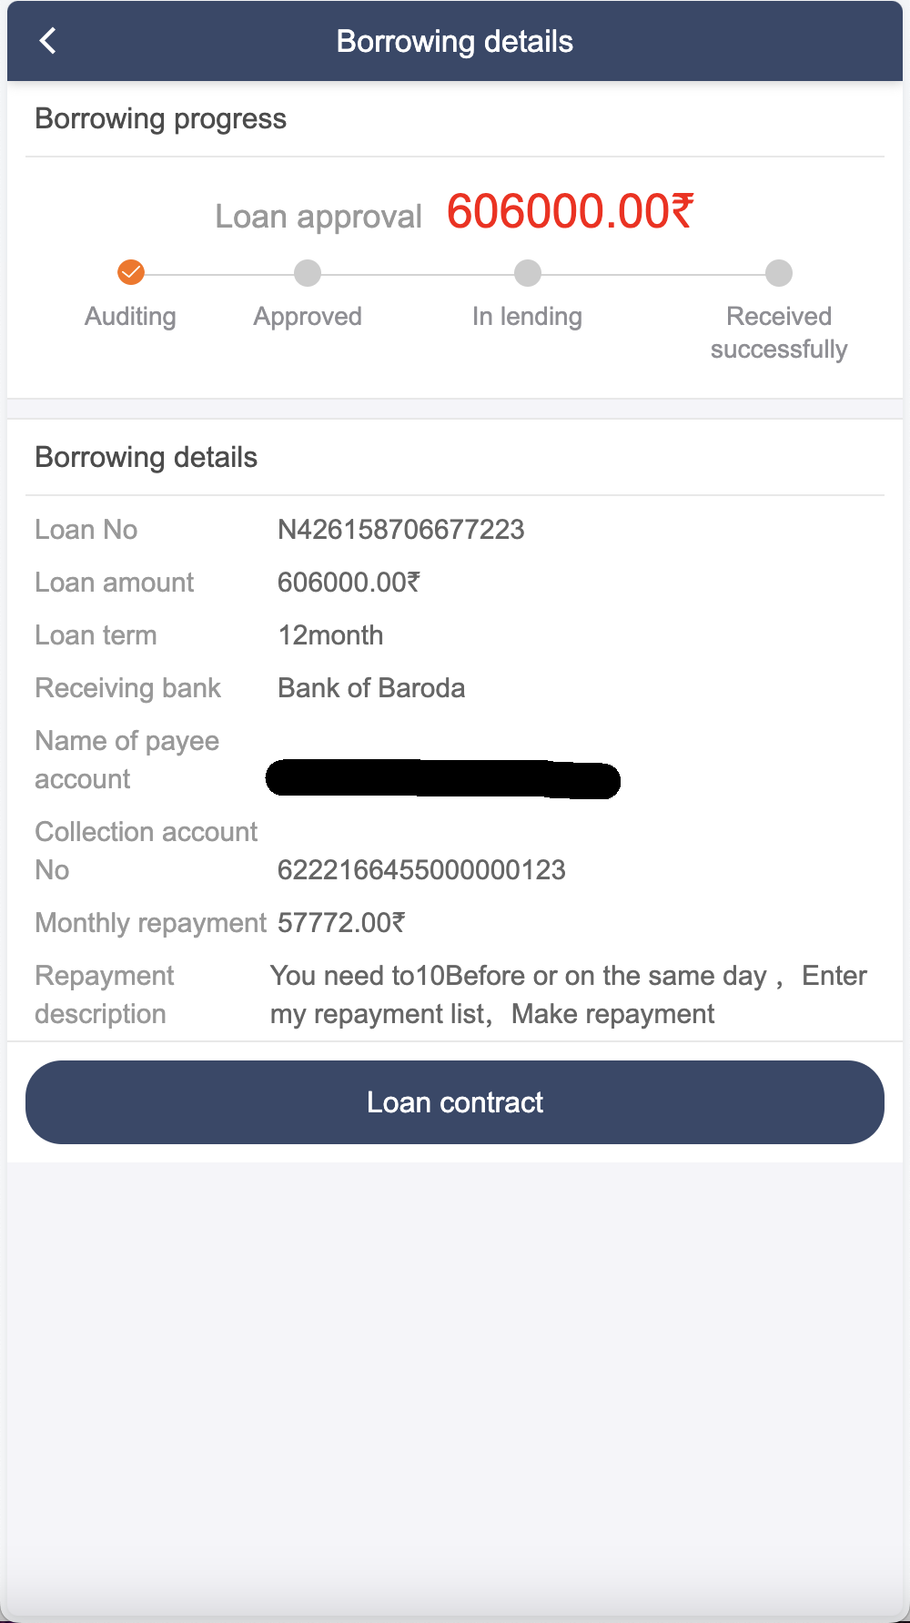Click the Borrowing progress section heading
910x1623 pixels.
point(160,119)
